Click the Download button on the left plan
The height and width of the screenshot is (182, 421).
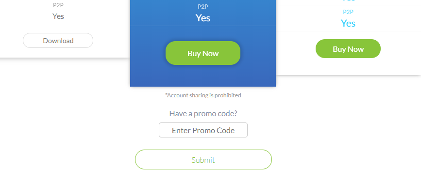click(x=58, y=41)
